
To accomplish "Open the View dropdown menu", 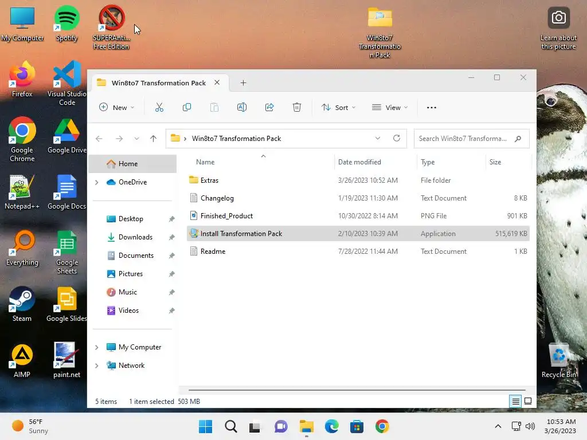I will [x=390, y=107].
